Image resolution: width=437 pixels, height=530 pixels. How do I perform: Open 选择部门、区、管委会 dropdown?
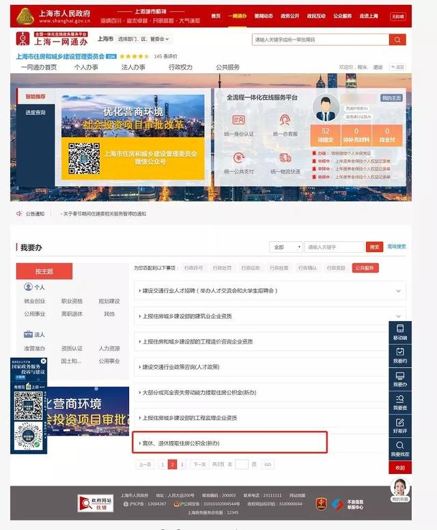(x=143, y=39)
